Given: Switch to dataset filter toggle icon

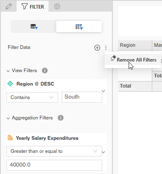Looking at the screenshot, I should (34, 26).
